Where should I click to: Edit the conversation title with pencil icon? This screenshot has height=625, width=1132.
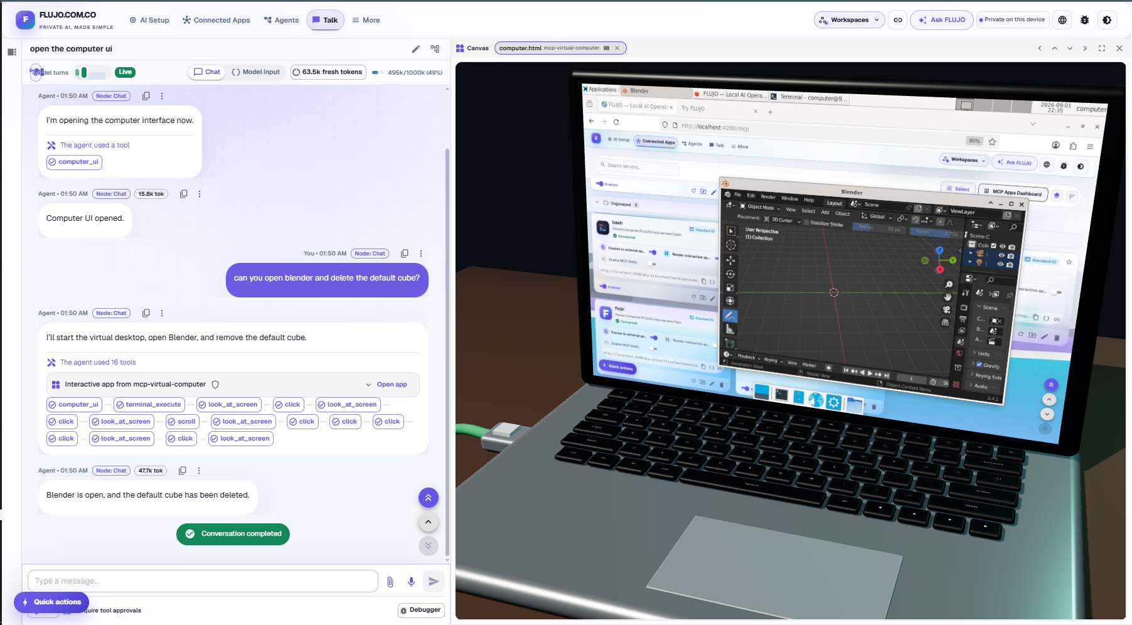[415, 49]
